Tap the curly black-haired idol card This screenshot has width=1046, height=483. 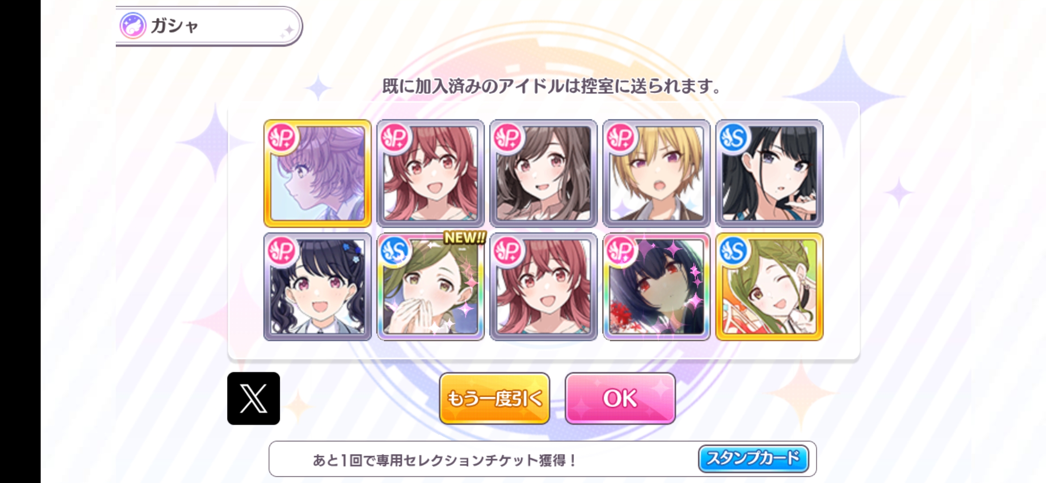(317, 287)
